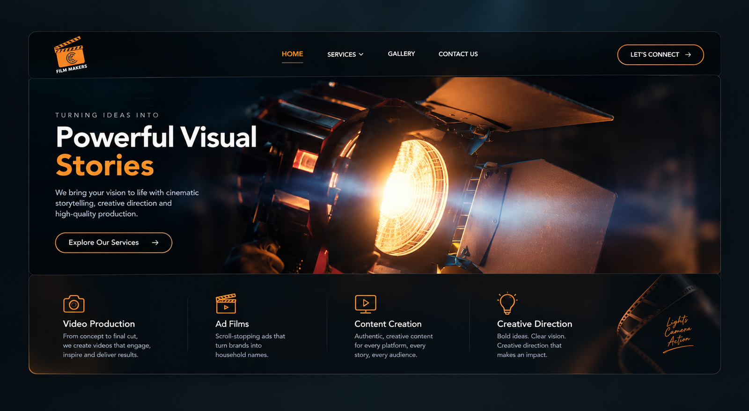Viewport: 749px width, 411px height.
Task: Click the Film Makers clapperboard logo
Action: [71, 55]
